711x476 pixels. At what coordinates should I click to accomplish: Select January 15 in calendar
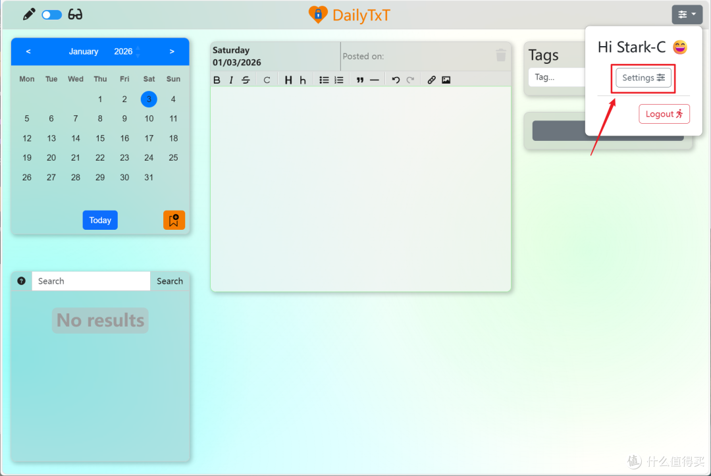[x=100, y=138]
